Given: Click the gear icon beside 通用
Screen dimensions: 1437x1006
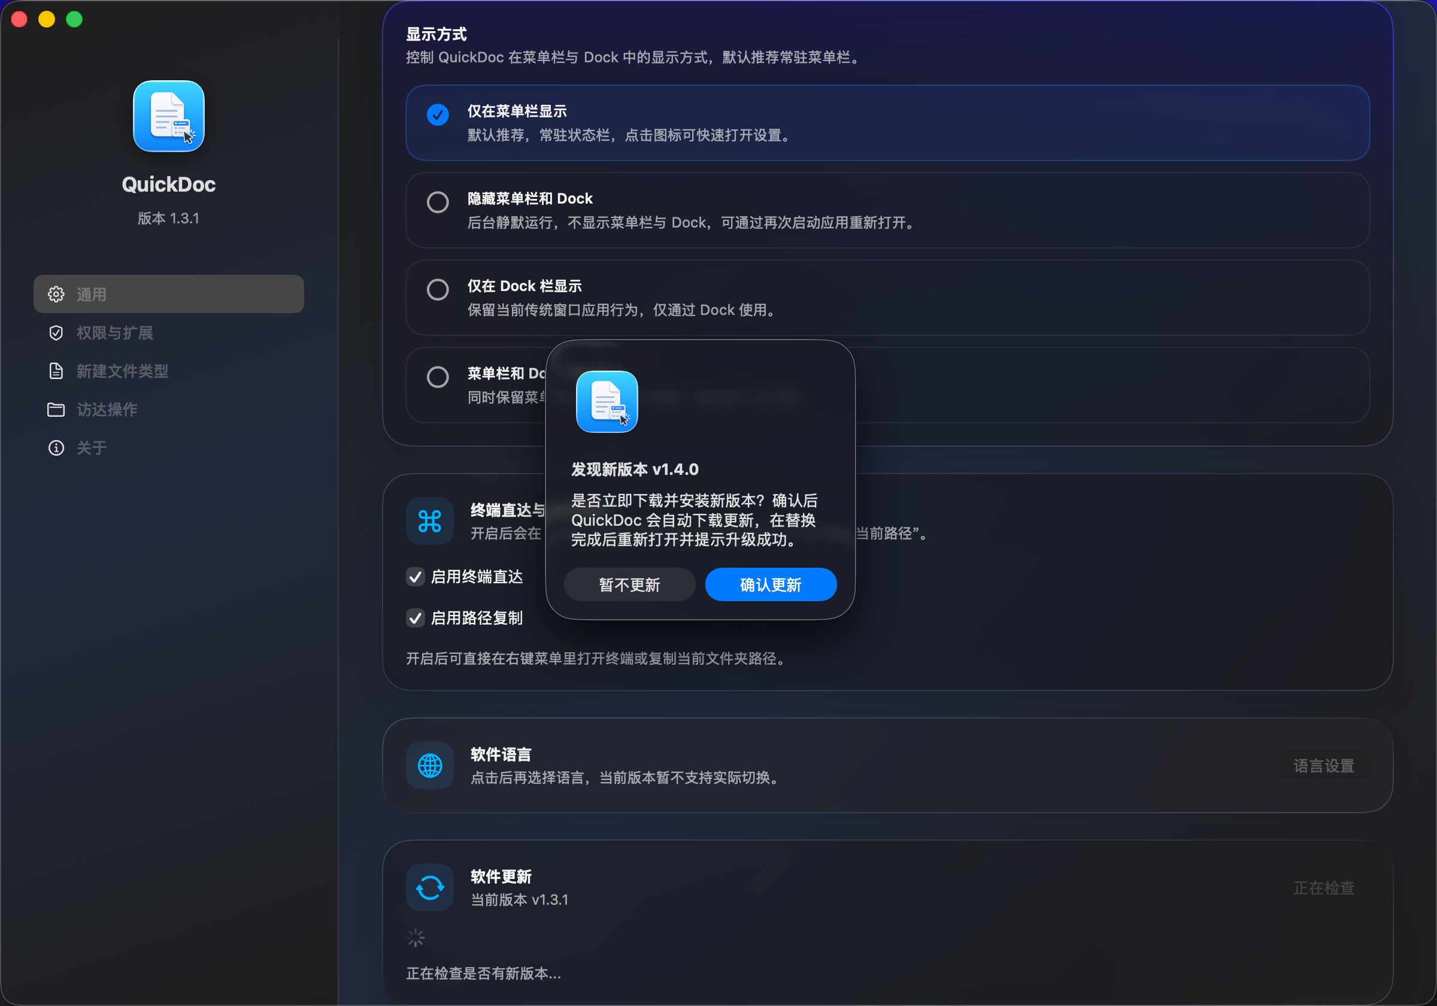Looking at the screenshot, I should pos(56,294).
